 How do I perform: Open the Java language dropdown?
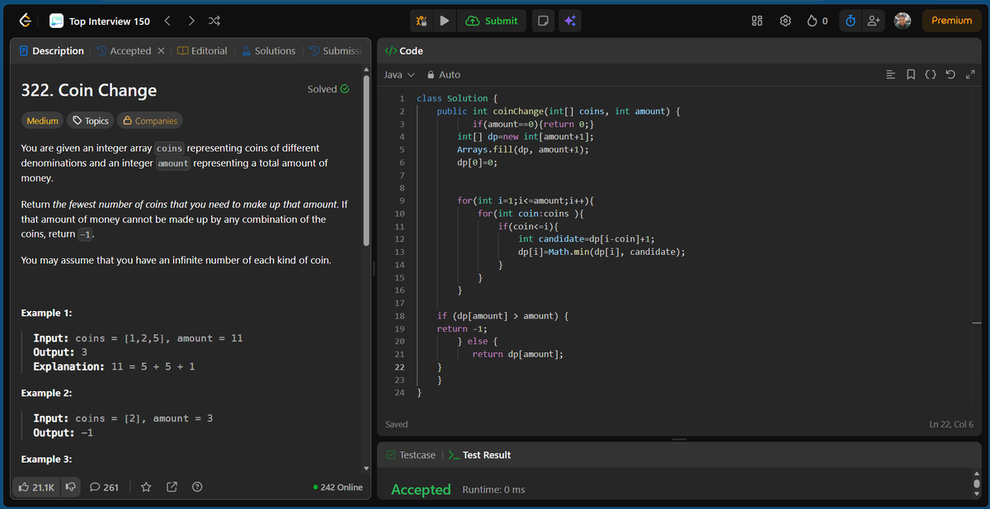point(399,74)
